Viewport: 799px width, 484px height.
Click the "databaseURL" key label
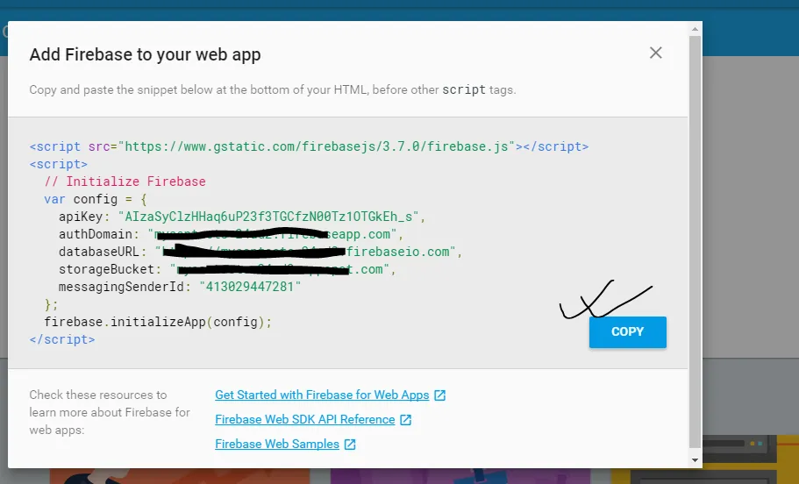(99, 252)
